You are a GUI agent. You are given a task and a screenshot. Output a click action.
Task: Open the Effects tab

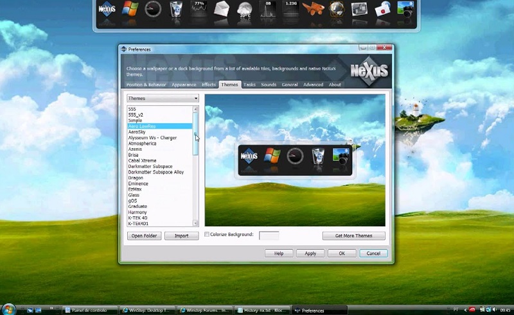pyautogui.click(x=209, y=85)
